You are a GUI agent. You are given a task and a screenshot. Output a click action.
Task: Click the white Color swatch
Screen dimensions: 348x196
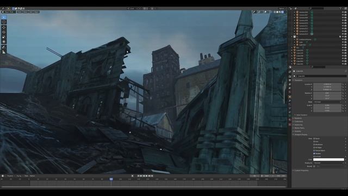[328, 160]
